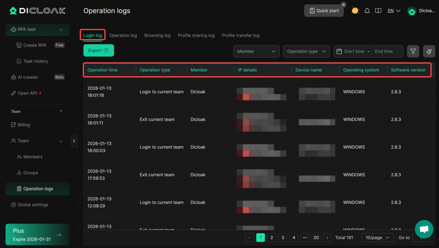Click the clear filters broom icon
The width and height of the screenshot is (439, 248).
(x=429, y=51)
